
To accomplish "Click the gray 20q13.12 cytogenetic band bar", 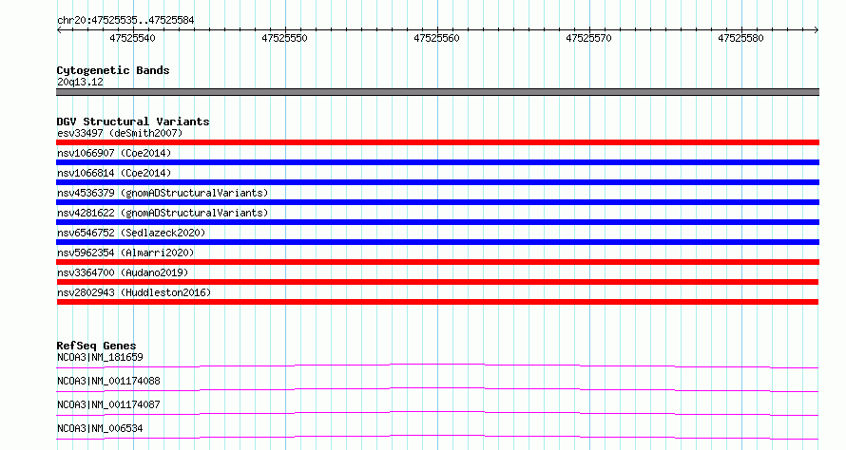I will point(437,92).
